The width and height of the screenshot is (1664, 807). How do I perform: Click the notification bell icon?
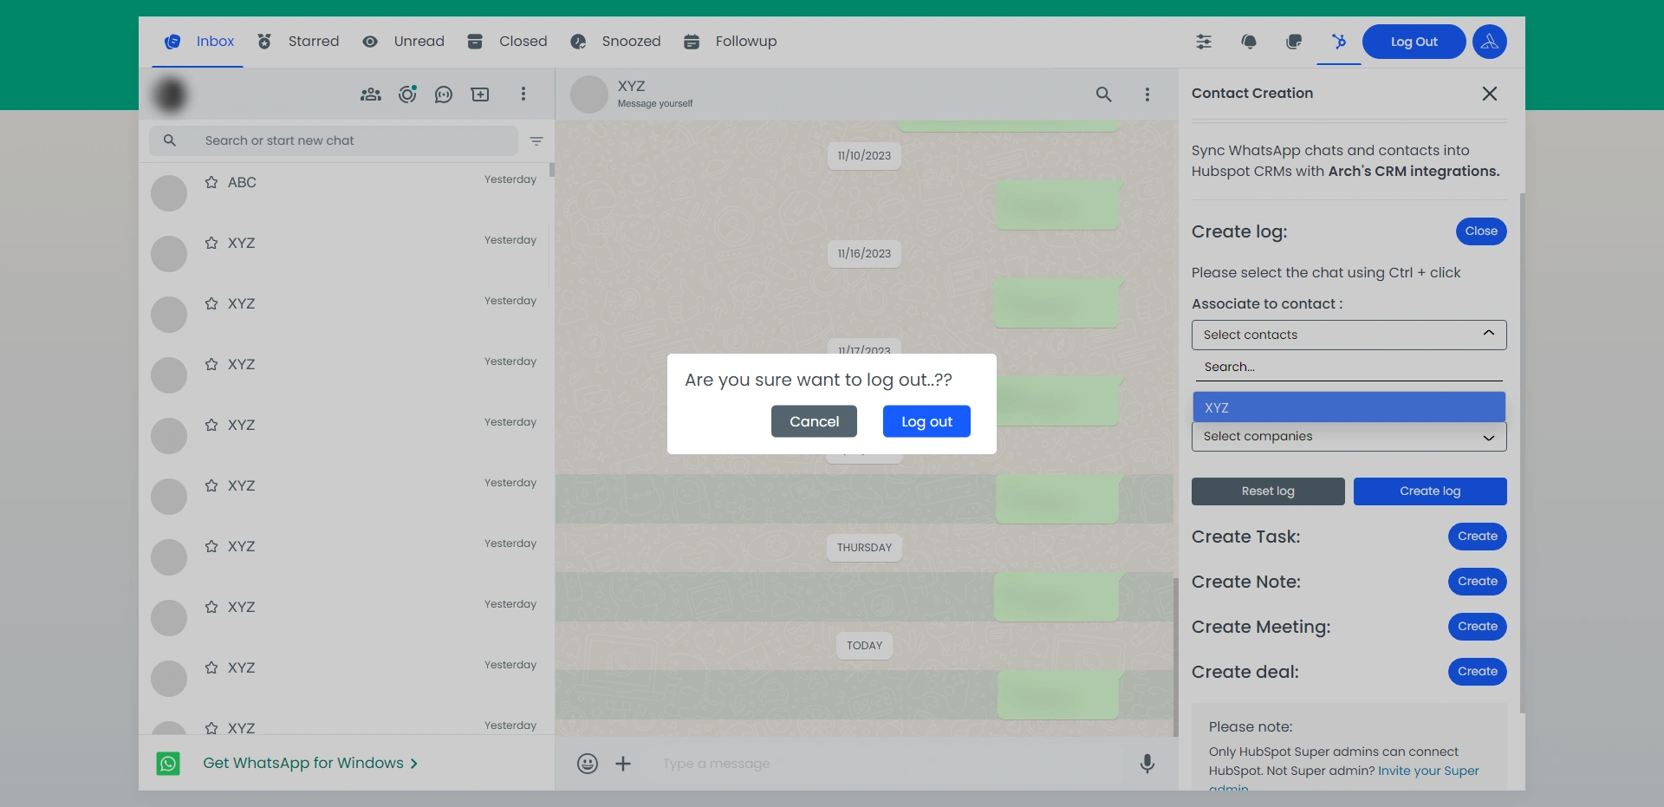pos(1249,42)
